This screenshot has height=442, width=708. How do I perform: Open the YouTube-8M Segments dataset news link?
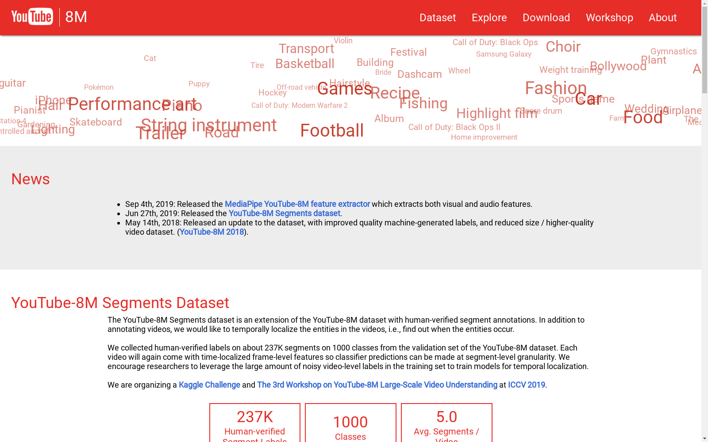pyautogui.click(x=284, y=213)
